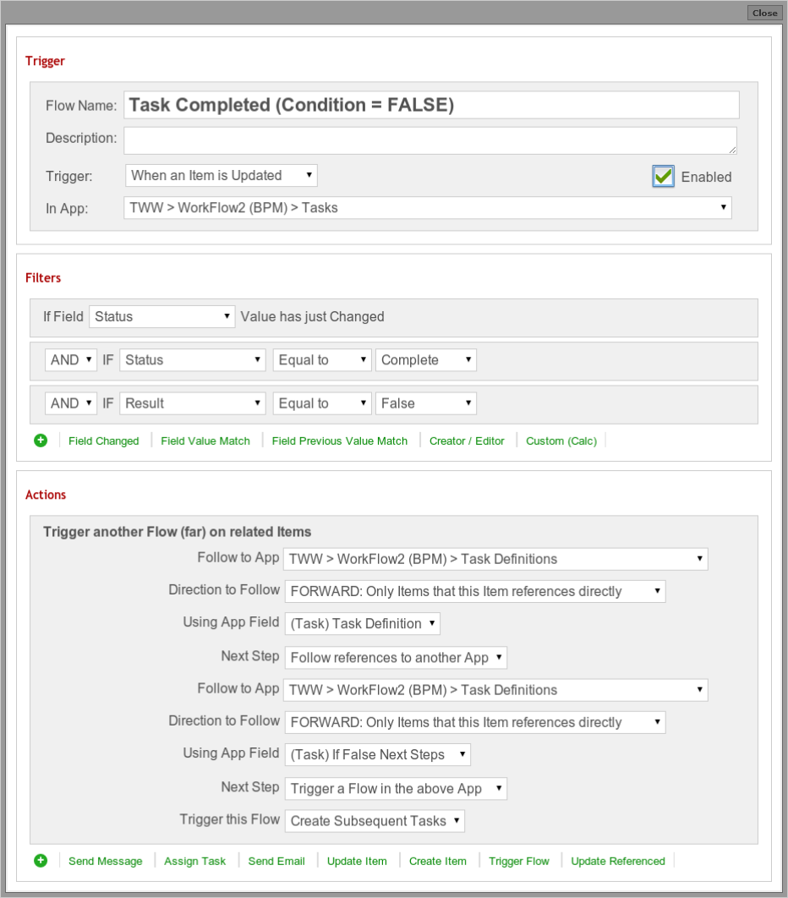Add an Update Referenced action
The image size is (788, 898).
tap(618, 862)
